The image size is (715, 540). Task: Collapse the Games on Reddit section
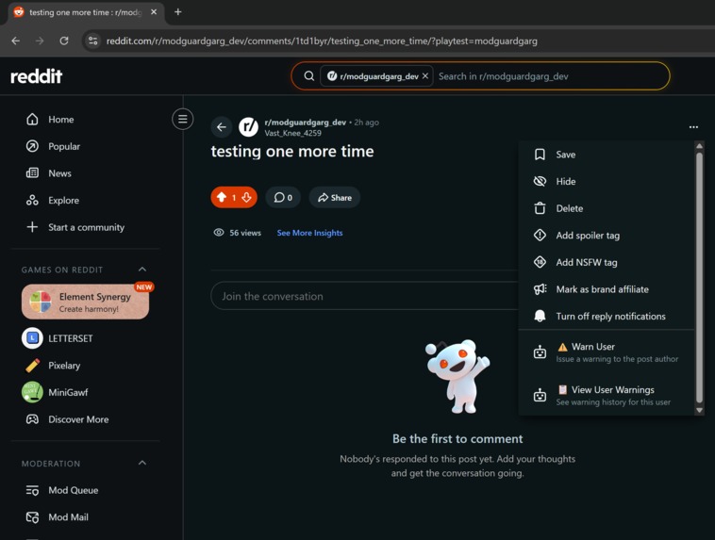tap(142, 270)
